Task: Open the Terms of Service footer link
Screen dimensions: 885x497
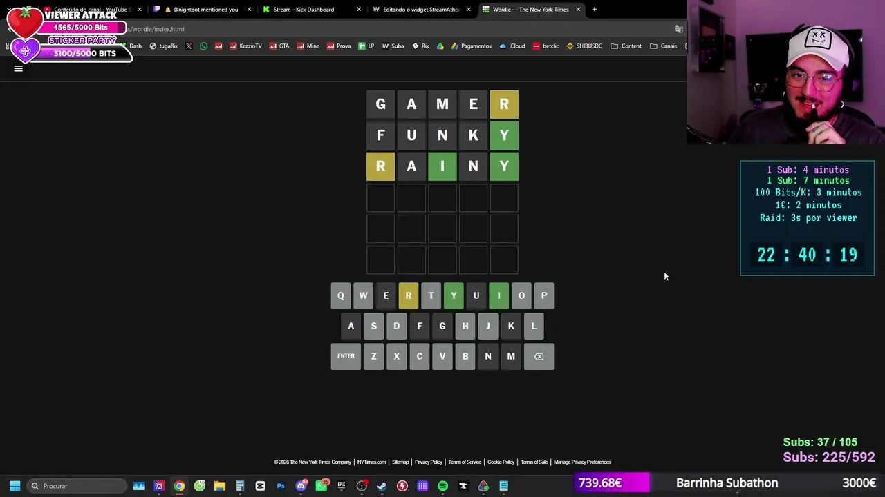Action: (465, 462)
